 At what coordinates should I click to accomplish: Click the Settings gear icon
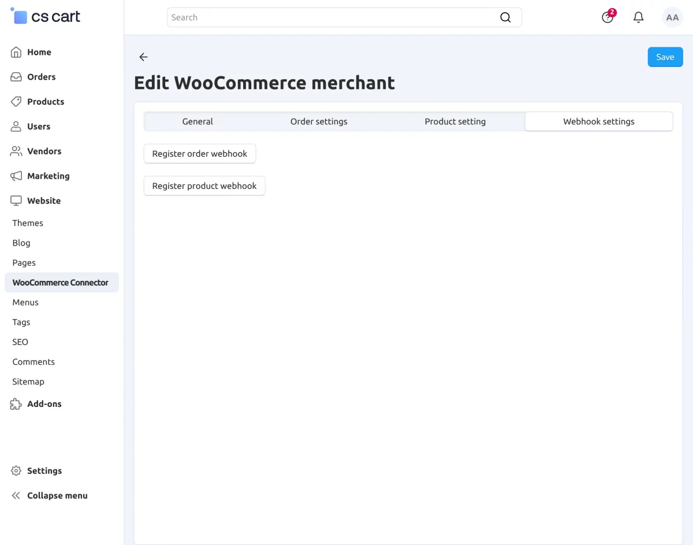16,471
